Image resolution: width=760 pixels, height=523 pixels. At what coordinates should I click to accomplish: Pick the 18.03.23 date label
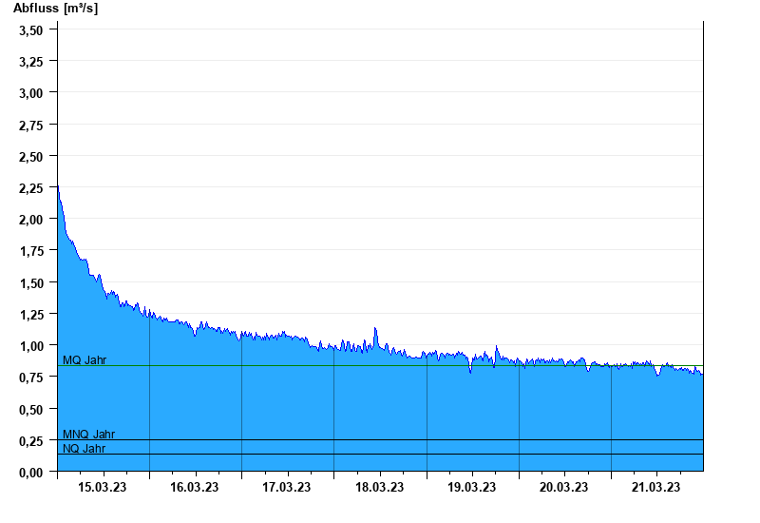click(379, 488)
